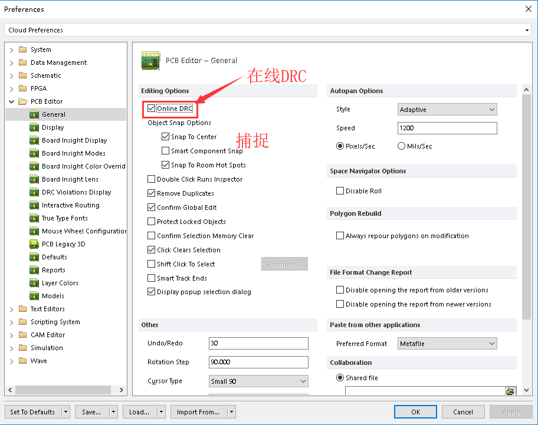Click the Reports page icon
The height and width of the screenshot is (425, 538).
(x=34, y=270)
